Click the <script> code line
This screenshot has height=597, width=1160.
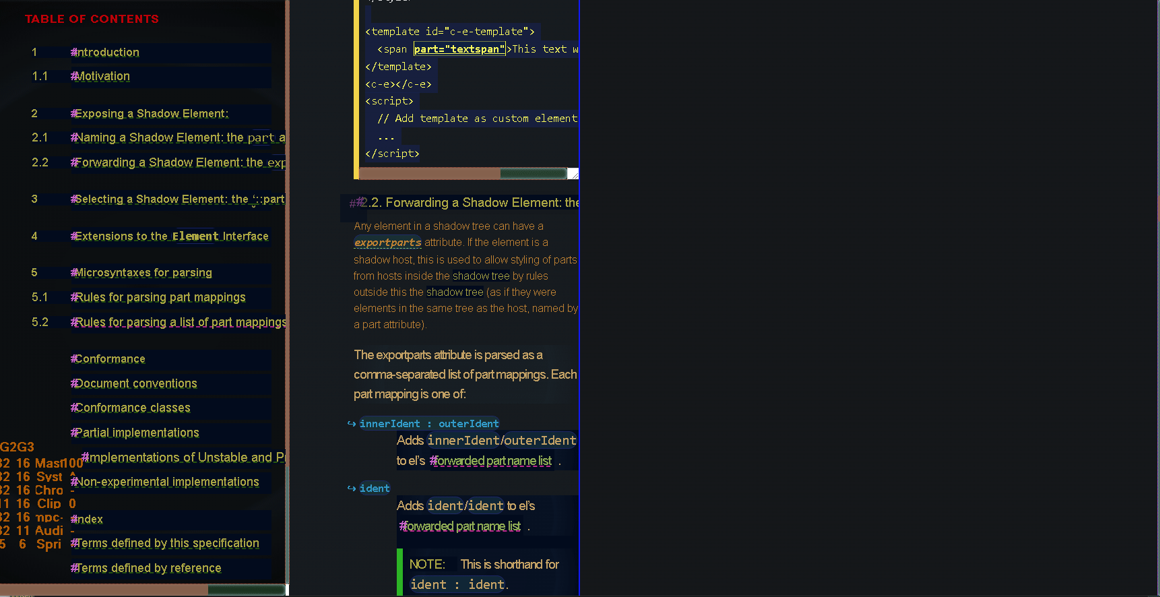389,101
